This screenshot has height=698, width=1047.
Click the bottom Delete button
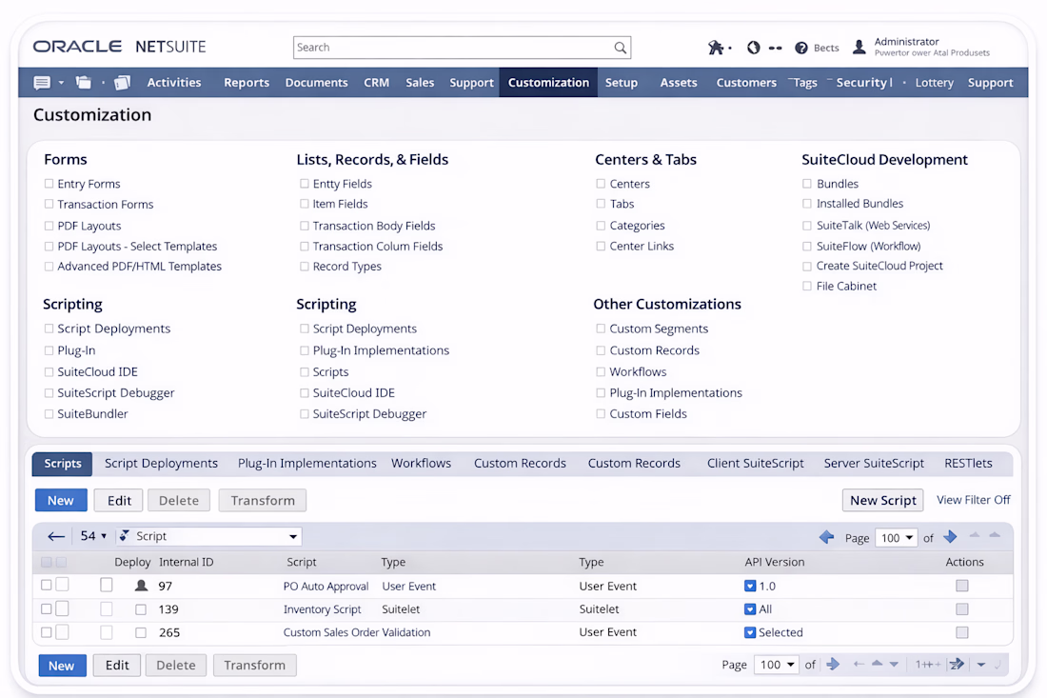click(x=176, y=666)
